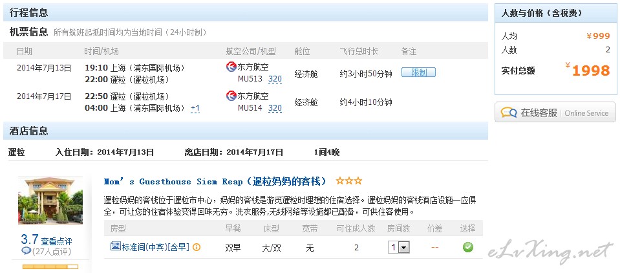Open Mom's Guesthouse Siem Reap hotel link
620x273 pixels.
pyautogui.click(x=215, y=181)
